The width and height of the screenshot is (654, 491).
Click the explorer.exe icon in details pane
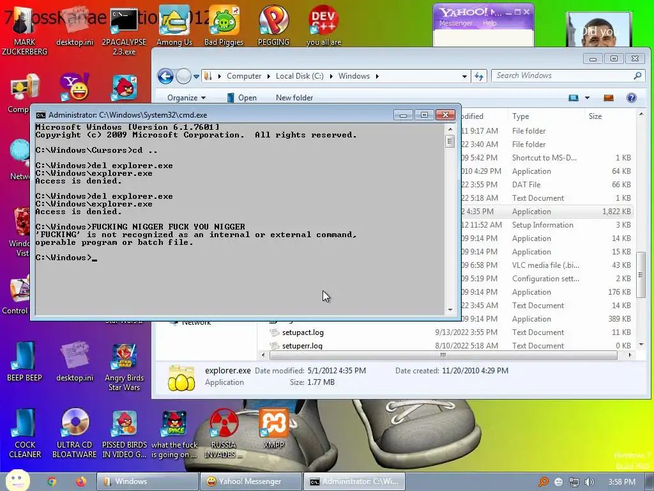pyautogui.click(x=181, y=377)
